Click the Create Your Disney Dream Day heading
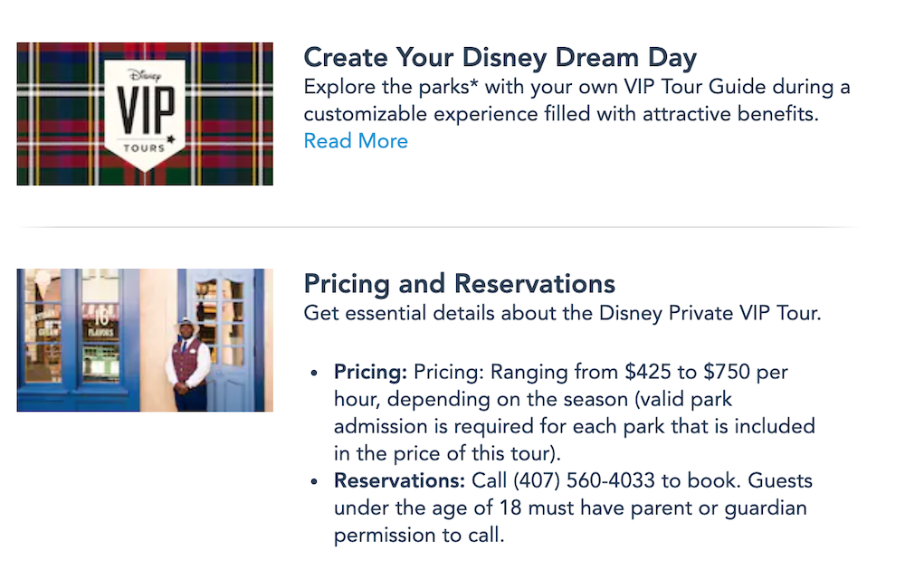 pyautogui.click(x=500, y=58)
